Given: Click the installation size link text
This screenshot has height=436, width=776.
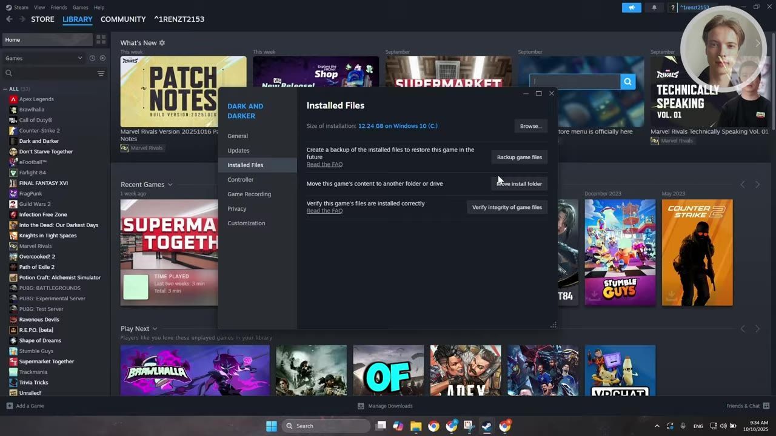Looking at the screenshot, I should 398,126.
